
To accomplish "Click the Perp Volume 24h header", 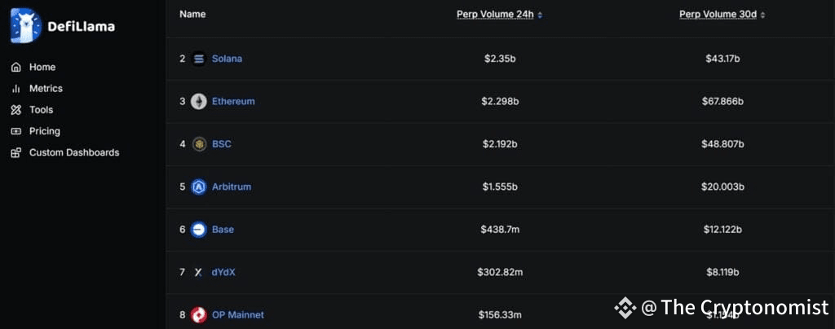I will point(495,15).
